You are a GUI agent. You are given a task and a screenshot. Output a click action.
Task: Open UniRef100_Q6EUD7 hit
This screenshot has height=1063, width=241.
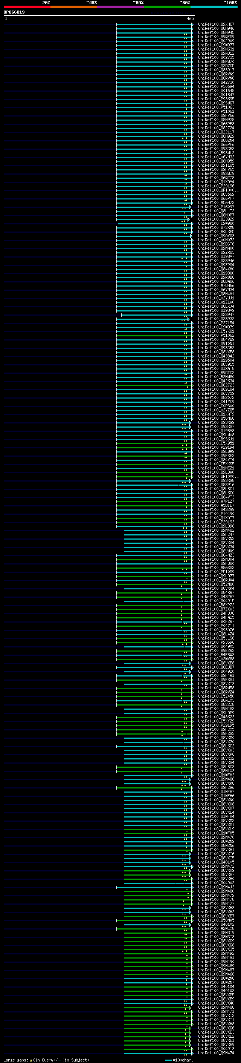point(216,667)
